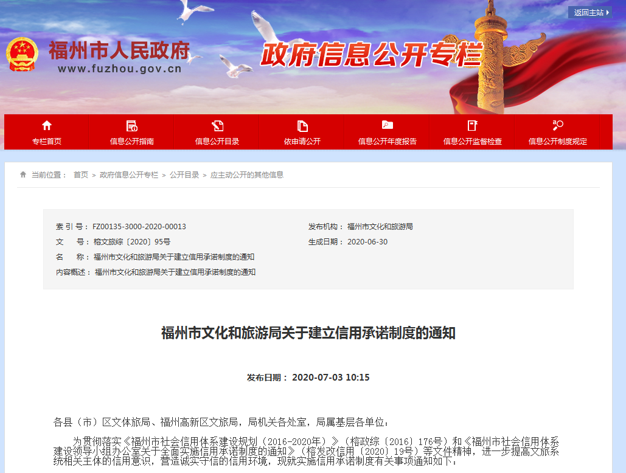
Task: Click the 信息公开目录 tag icon
Action: [216, 125]
